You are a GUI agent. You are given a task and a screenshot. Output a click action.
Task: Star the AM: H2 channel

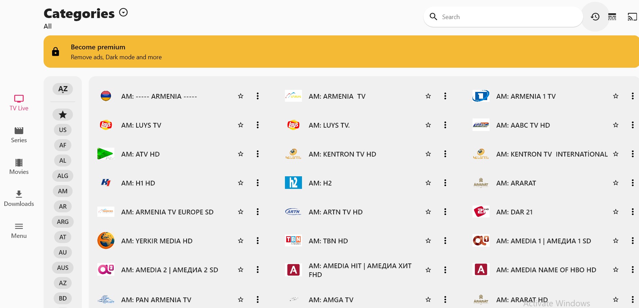tap(428, 183)
